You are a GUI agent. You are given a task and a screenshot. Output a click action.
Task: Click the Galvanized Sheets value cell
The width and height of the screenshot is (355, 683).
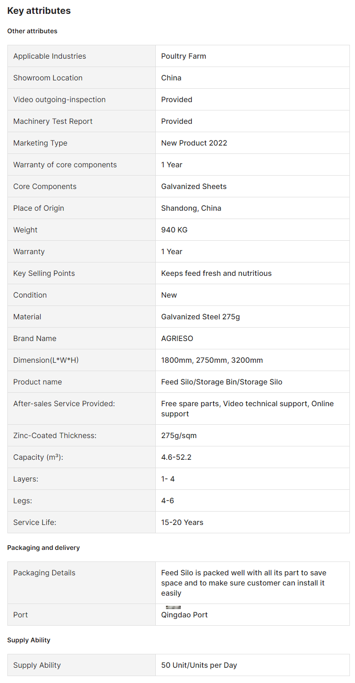pyautogui.click(x=252, y=186)
